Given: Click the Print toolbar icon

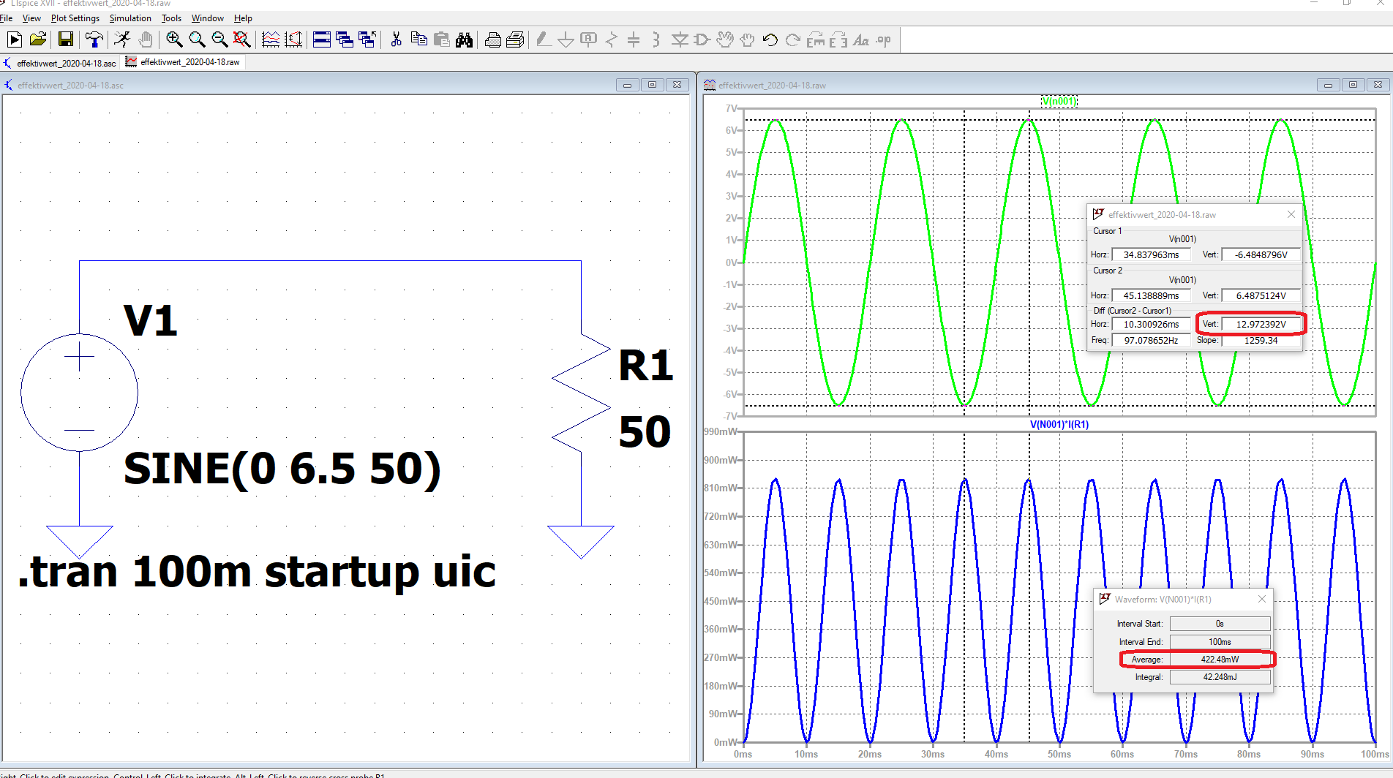Looking at the screenshot, I should pyautogui.click(x=515, y=39).
